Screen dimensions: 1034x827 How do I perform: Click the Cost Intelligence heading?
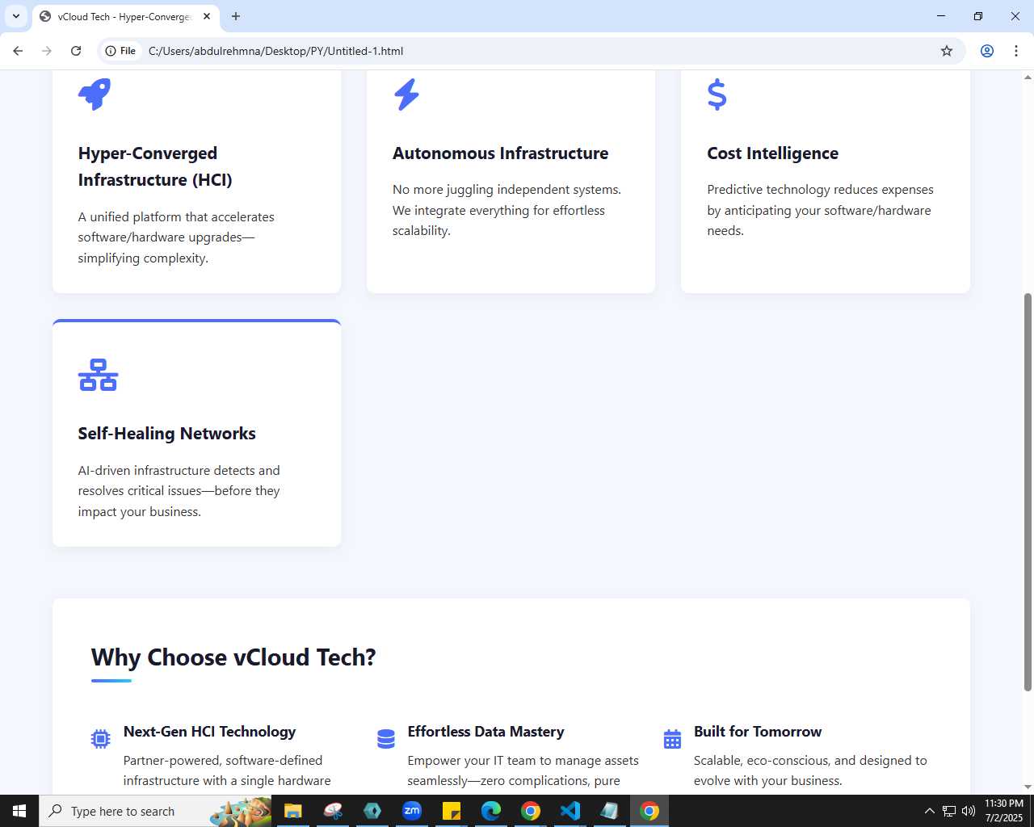[x=772, y=153]
